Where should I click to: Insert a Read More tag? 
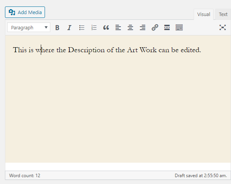point(167,27)
